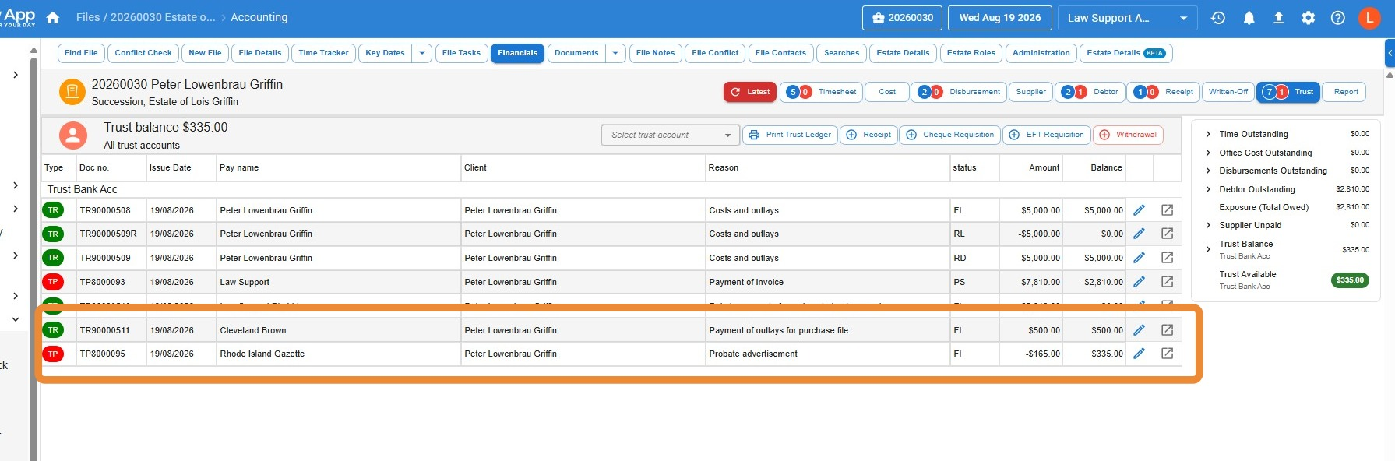Open File Notes
Viewport: 1395px width, 461px height.
[x=655, y=53]
